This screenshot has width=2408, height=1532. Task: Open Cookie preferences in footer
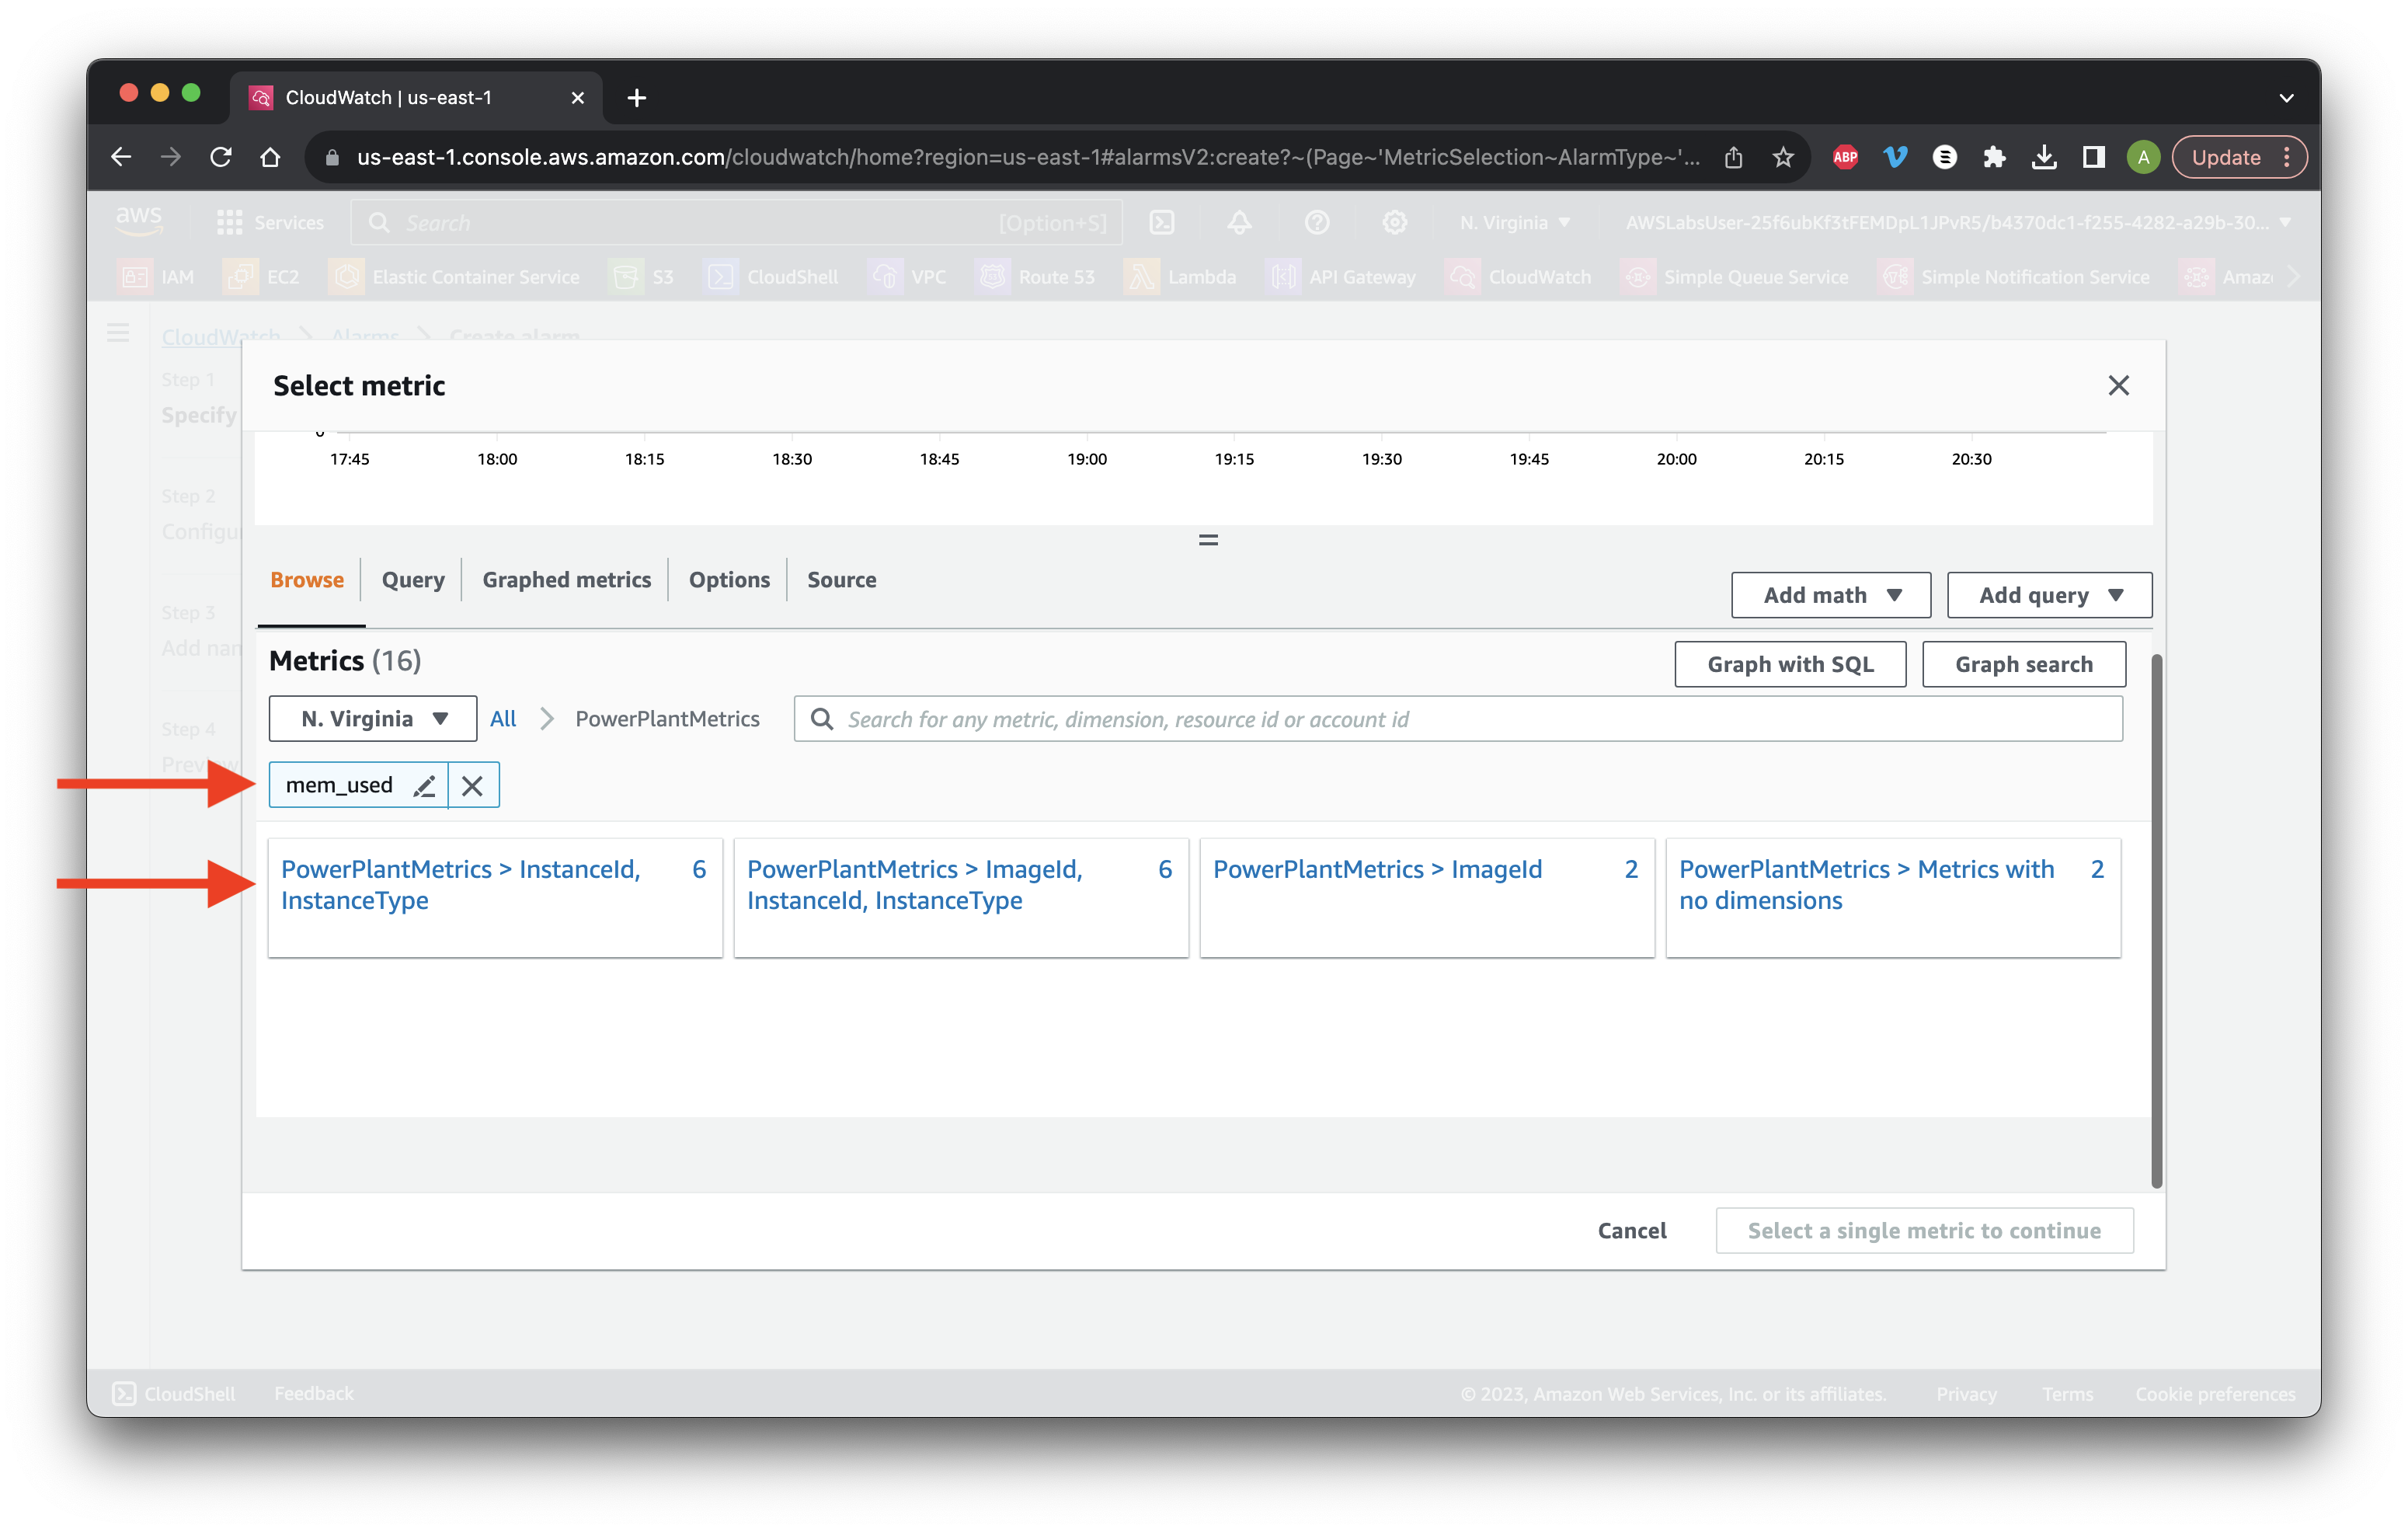[2215, 1394]
